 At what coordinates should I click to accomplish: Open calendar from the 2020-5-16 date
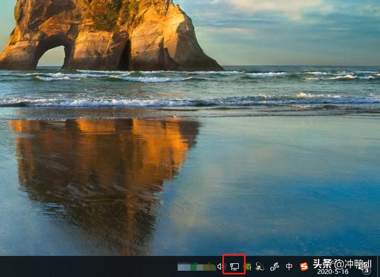click(x=333, y=272)
